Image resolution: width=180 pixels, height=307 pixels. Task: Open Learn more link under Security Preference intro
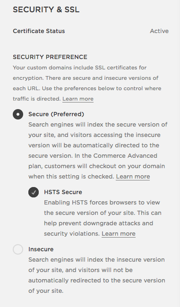click(x=78, y=99)
